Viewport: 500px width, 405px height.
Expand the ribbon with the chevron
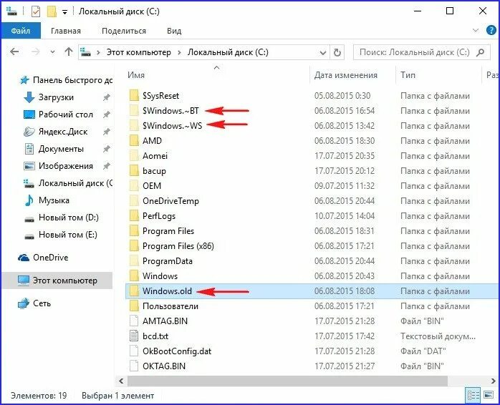click(x=476, y=31)
